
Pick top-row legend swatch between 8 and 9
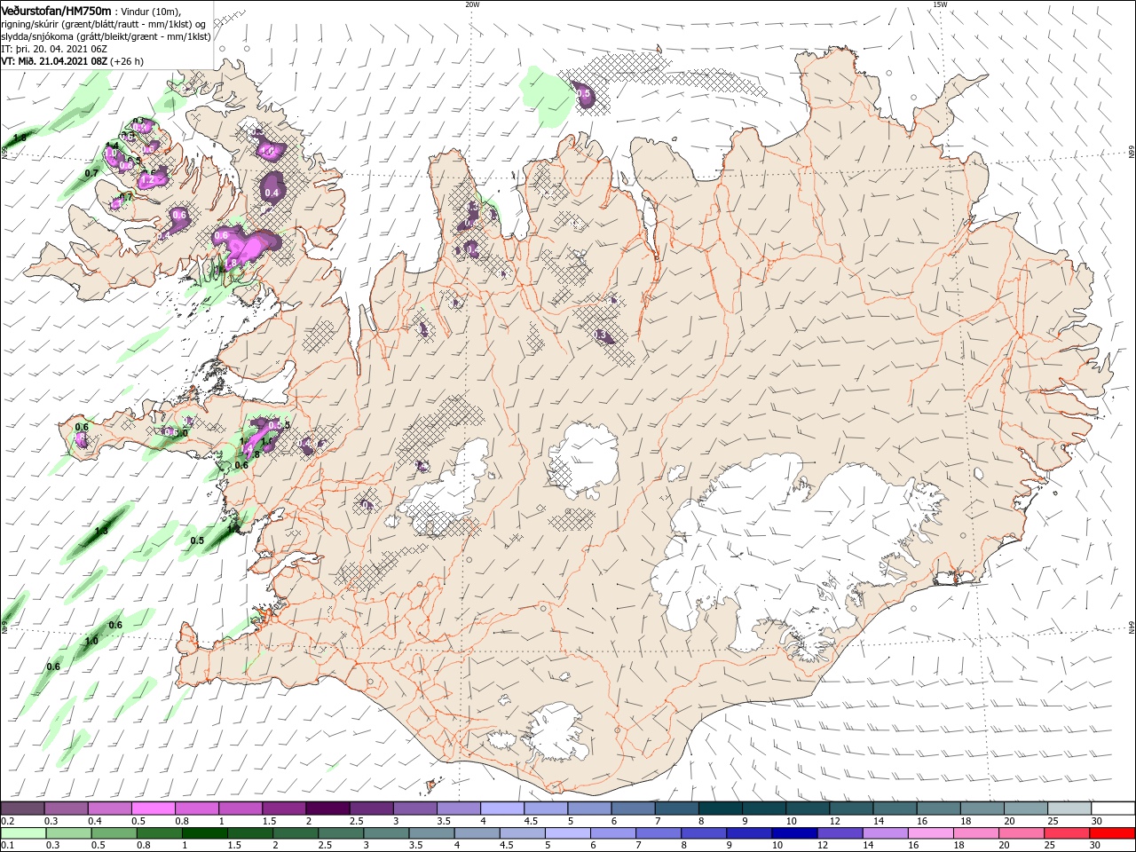721,809
